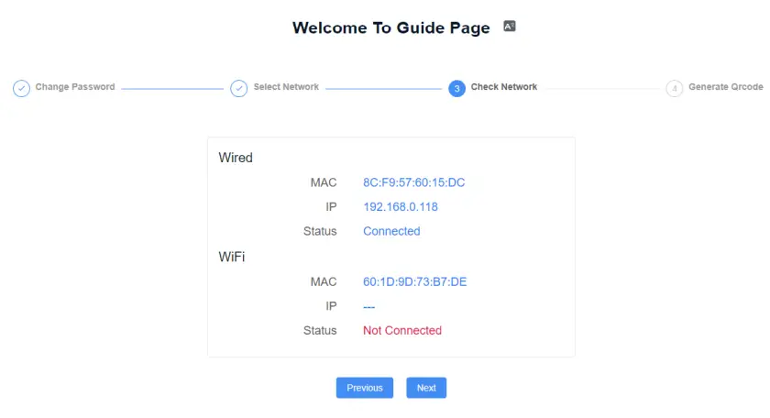Click the WiFi section heading
The image size is (770, 418).
point(232,257)
